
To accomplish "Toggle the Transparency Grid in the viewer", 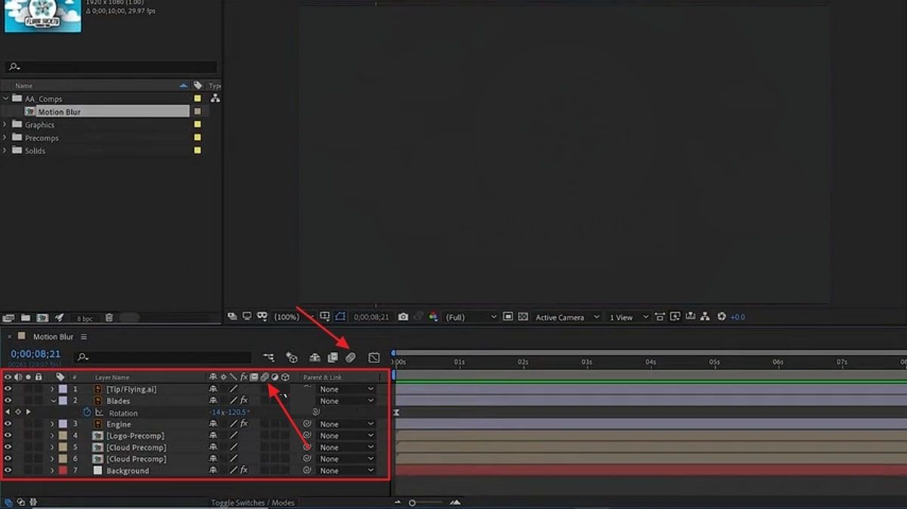I will point(522,317).
